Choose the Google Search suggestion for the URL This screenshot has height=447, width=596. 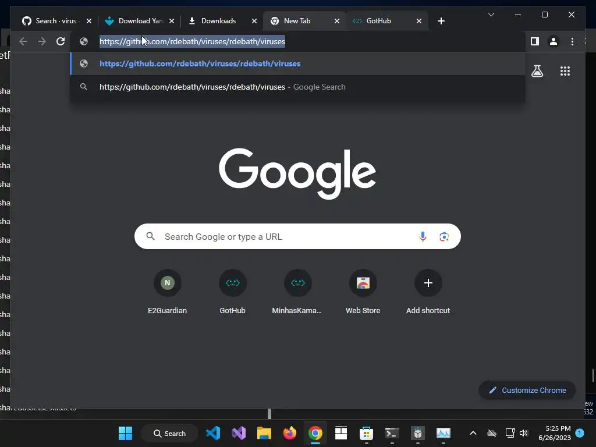tap(297, 87)
